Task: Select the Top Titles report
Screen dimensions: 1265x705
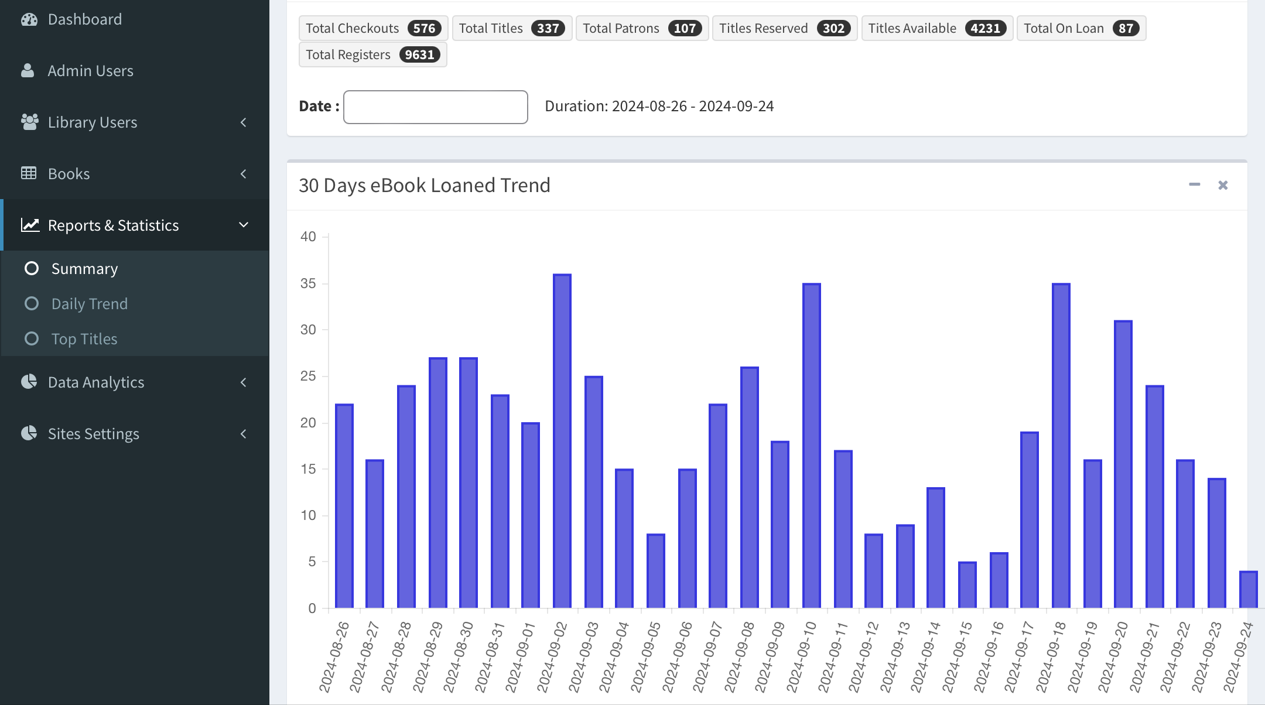Action: [84, 338]
